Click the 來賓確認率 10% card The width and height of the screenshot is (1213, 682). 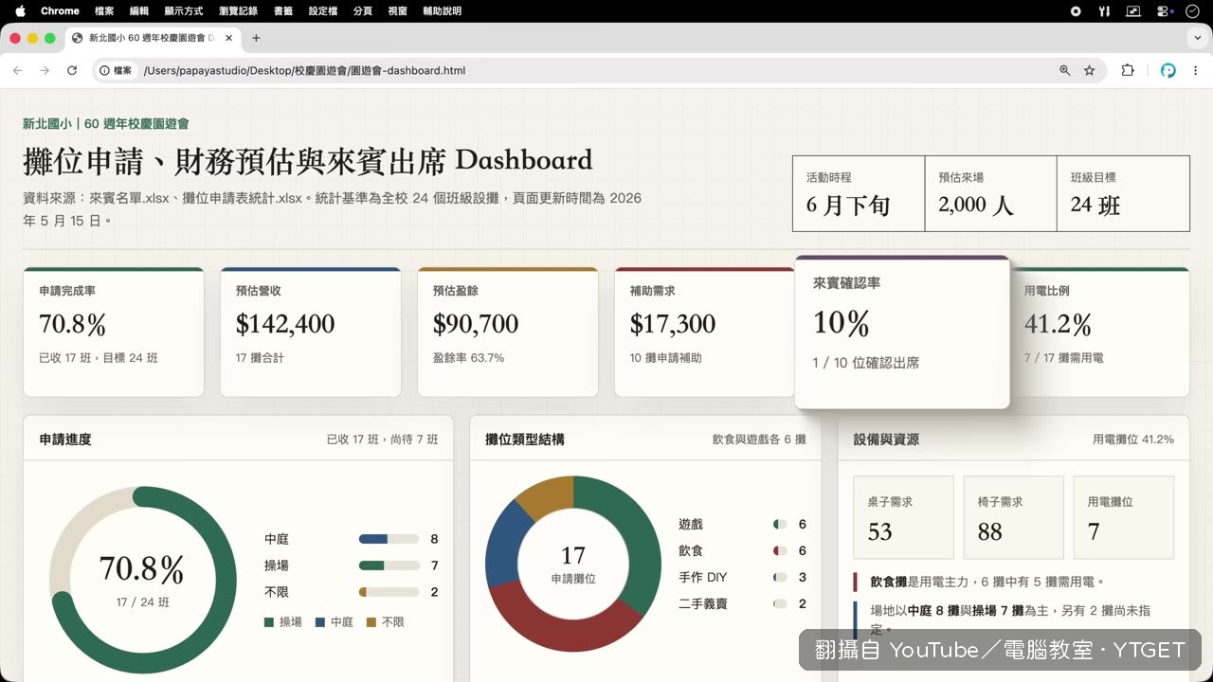tap(902, 332)
